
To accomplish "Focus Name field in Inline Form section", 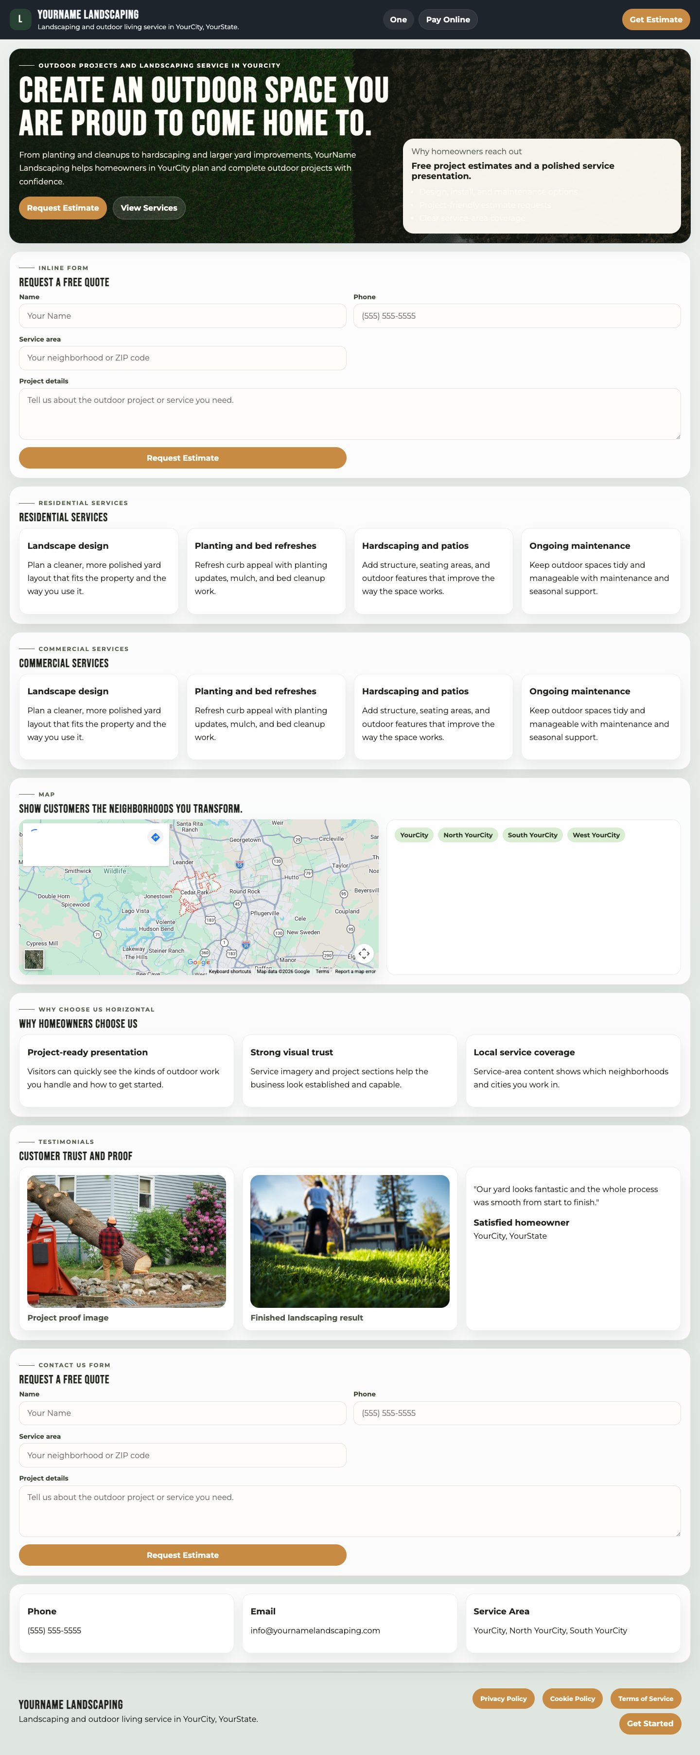I will 182,315.
